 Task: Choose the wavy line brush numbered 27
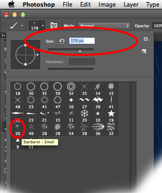84,102
